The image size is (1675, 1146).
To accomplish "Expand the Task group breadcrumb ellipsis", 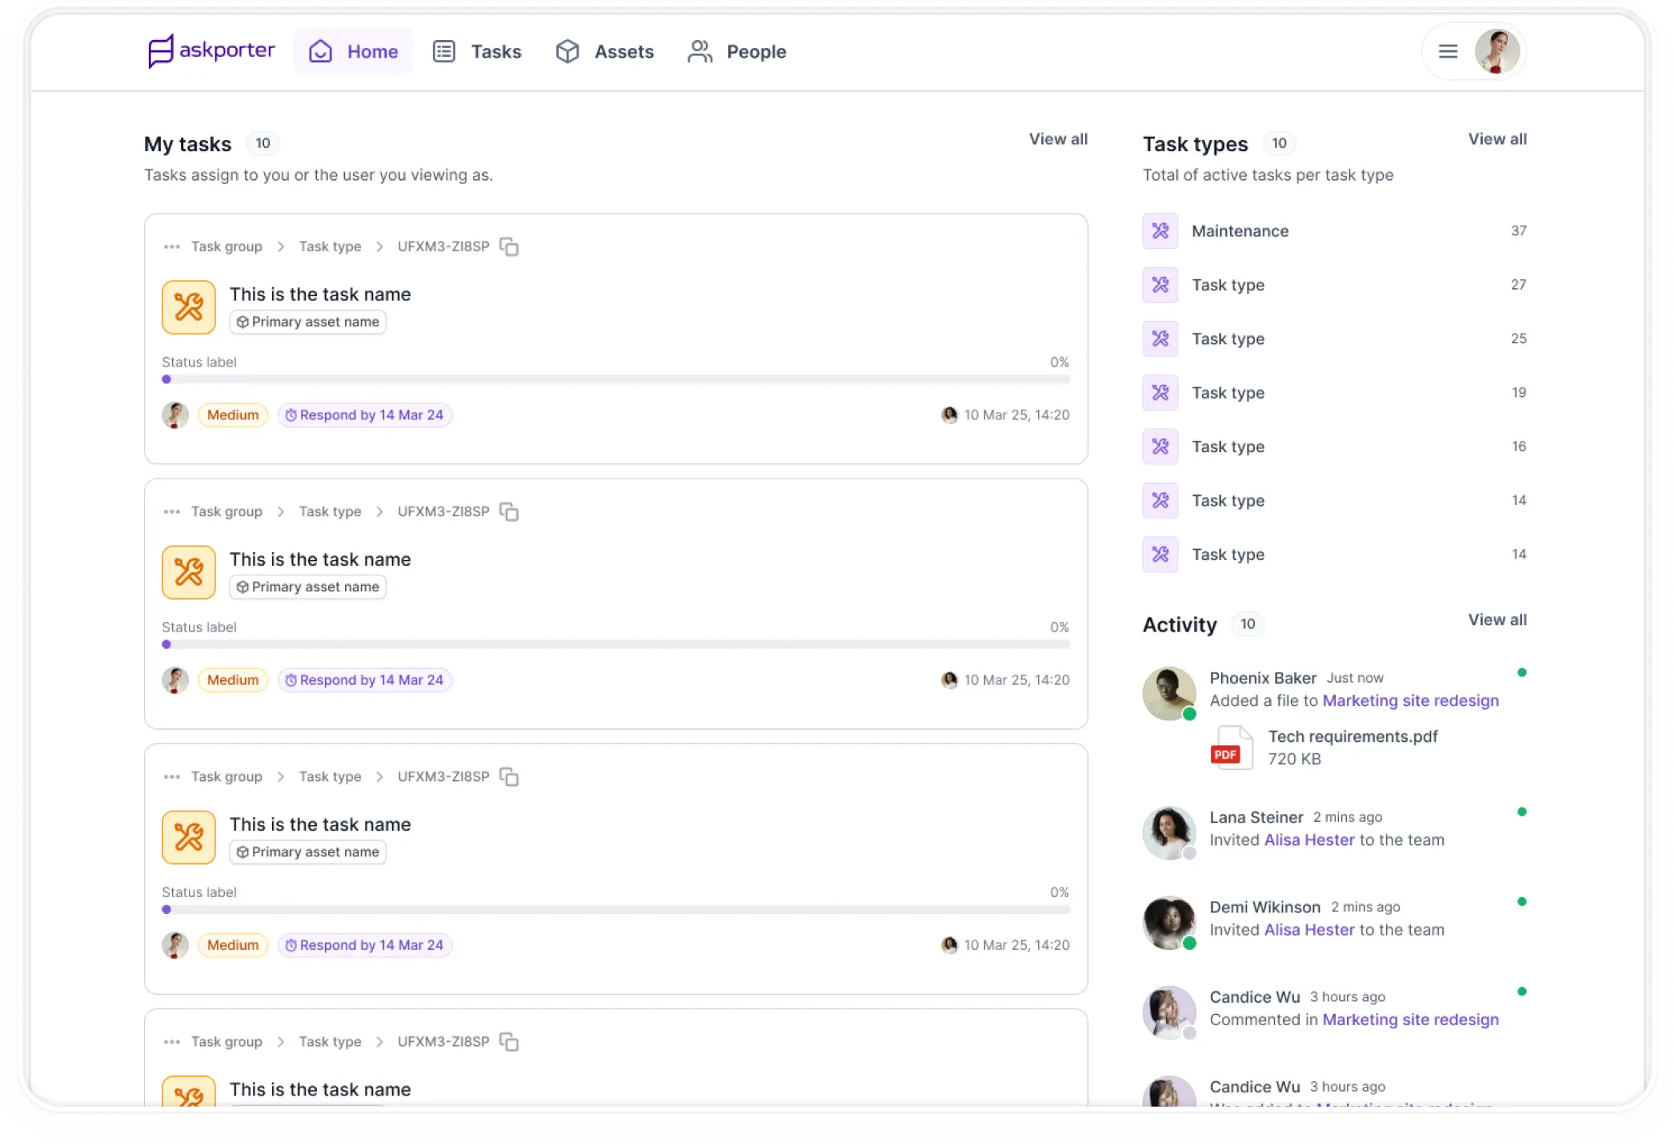I will tap(170, 246).
